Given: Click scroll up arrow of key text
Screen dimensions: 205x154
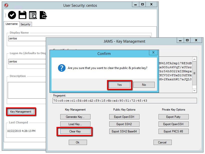Looking at the screenshot, I should pos(194,59).
